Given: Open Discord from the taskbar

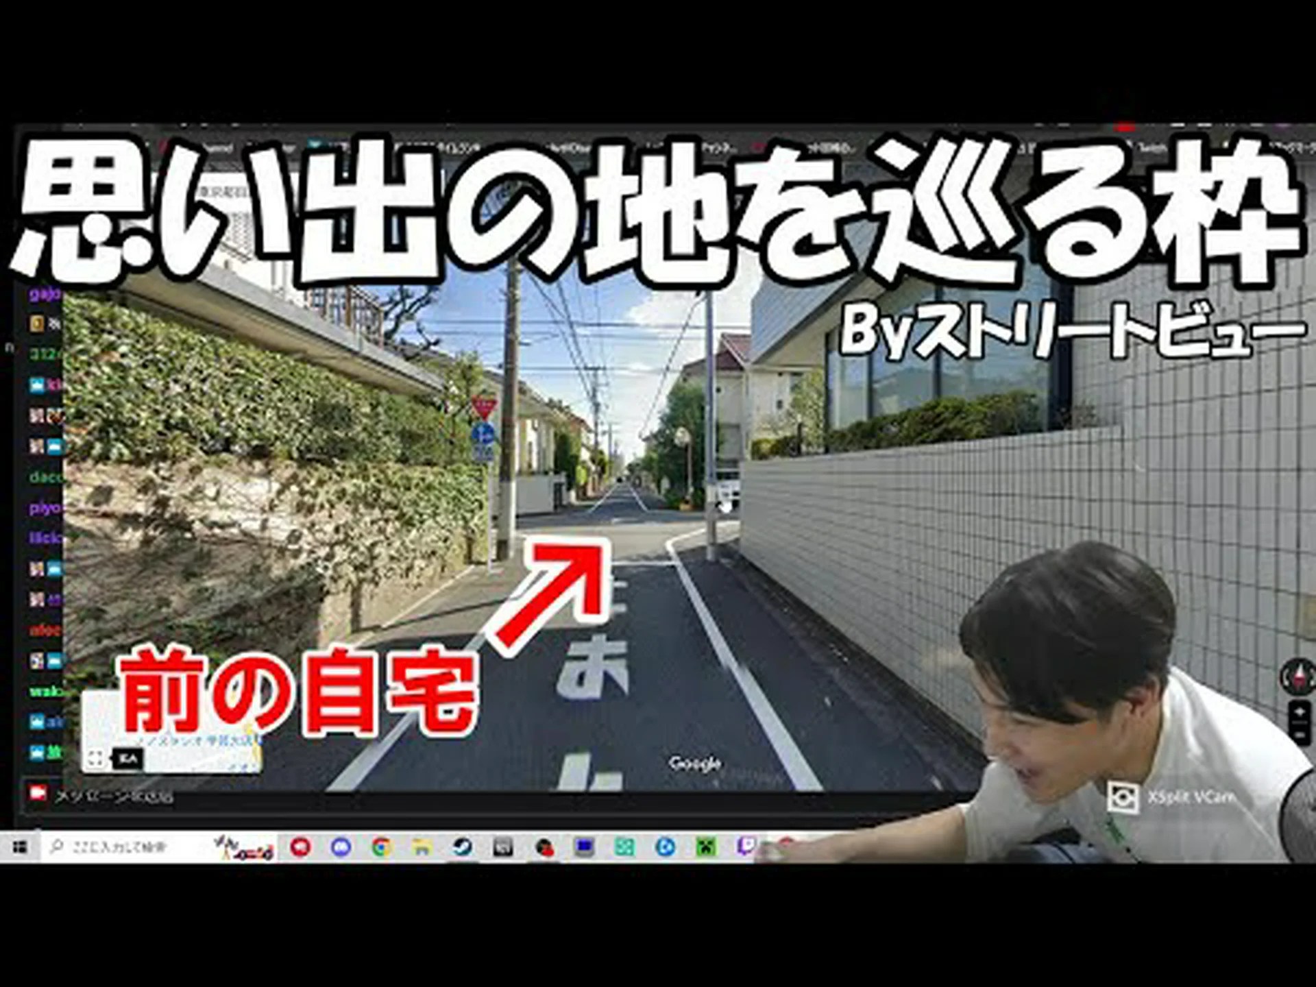Looking at the screenshot, I should [341, 848].
